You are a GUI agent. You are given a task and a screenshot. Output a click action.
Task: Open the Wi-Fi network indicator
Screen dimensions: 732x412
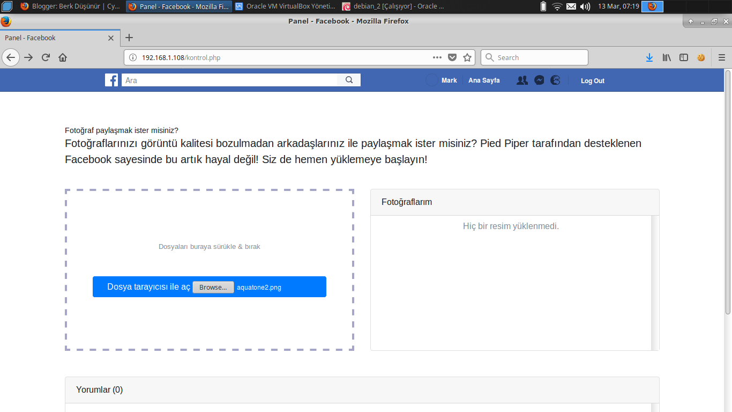[x=557, y=6]
